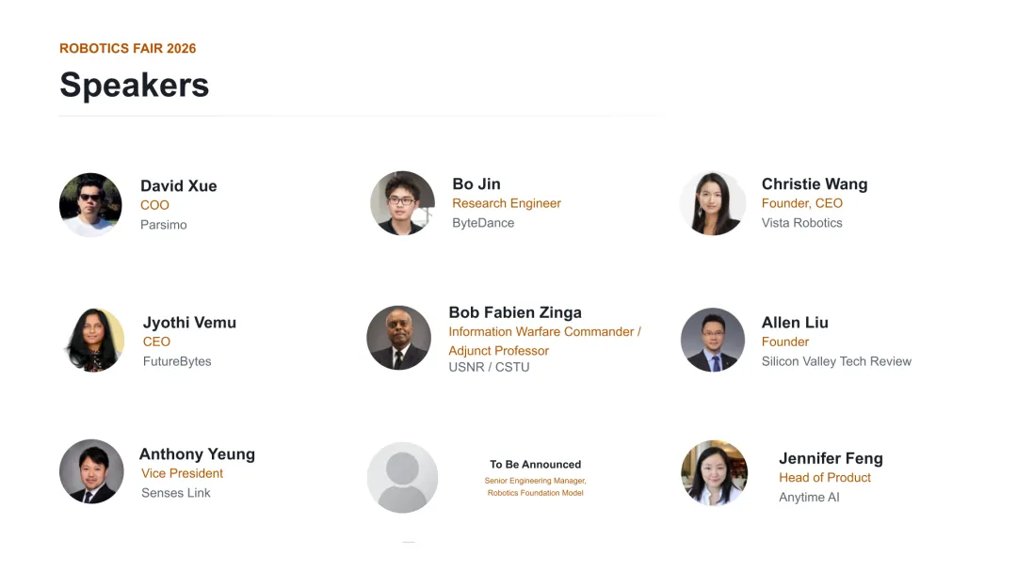This screenshot has width=1017, height=572.
Task: Open Anthony Yeung's profile photo
Action: click(x=91, y=471)
